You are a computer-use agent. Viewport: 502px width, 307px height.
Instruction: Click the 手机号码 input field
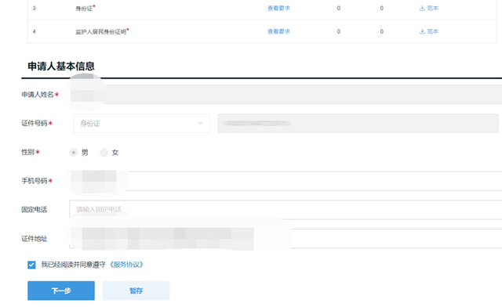coord(286,181)
